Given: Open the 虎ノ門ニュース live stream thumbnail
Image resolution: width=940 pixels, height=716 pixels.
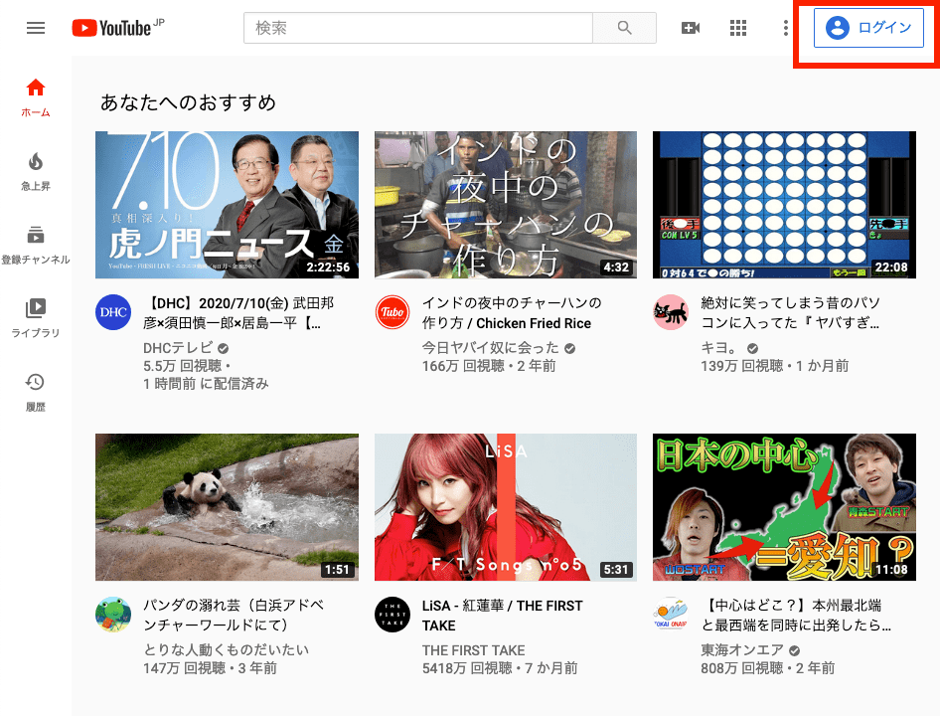Looking at the screenshot, I should tap(226, 204).
